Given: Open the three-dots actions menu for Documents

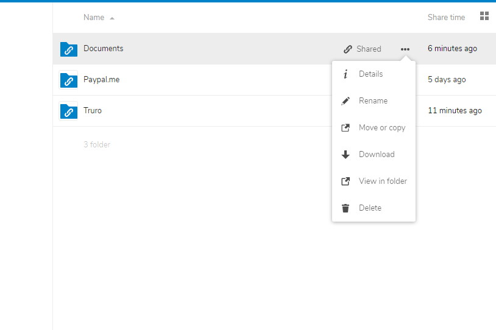Looking at the screenshot, I should (x=405, y=49).
